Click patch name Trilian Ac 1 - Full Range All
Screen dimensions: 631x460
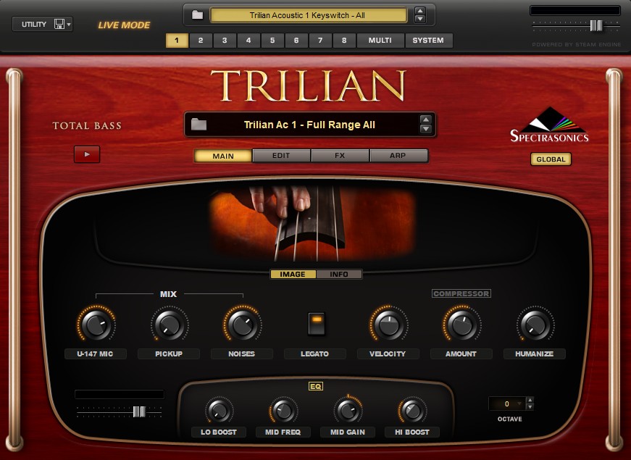click(309, 125)
